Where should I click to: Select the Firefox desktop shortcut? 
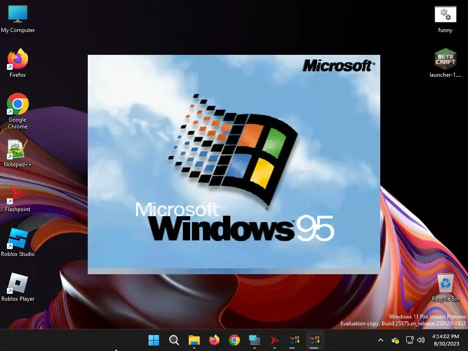click(x=18, y=63)
